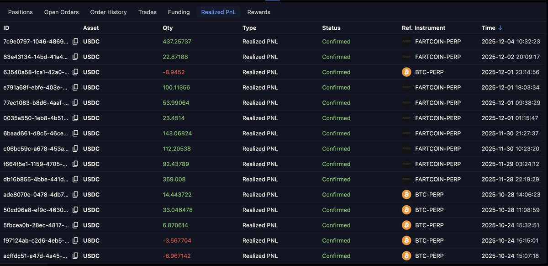Click the Bitcoin icon in the -6.967142 row
Viewport: 548px width, 266px height.
(x=406, y=256)
